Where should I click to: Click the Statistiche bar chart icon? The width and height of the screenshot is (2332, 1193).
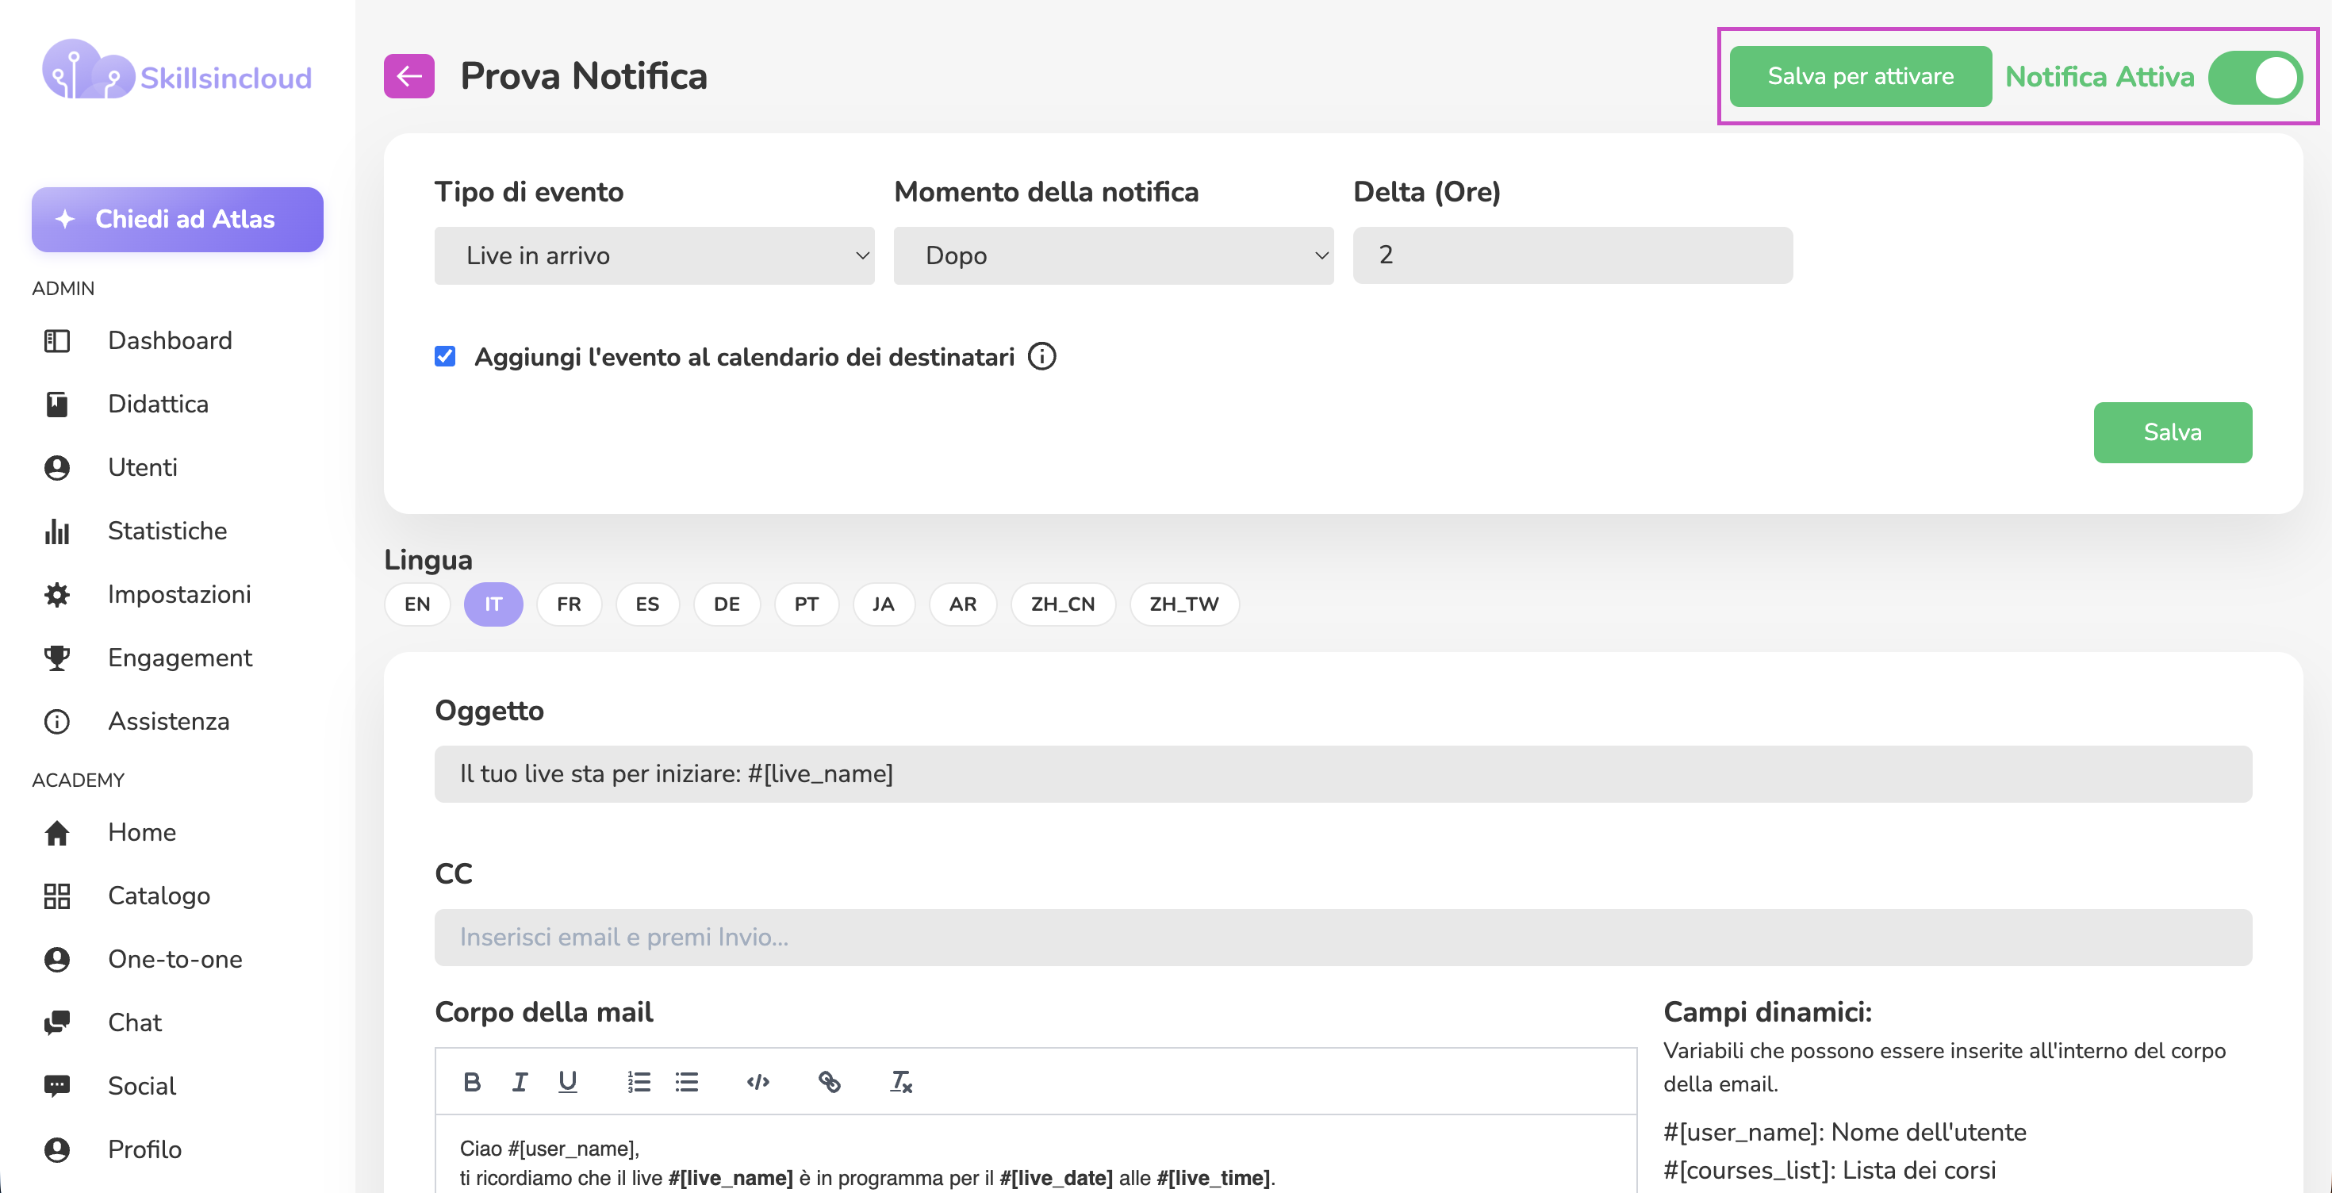click(57, 531)
